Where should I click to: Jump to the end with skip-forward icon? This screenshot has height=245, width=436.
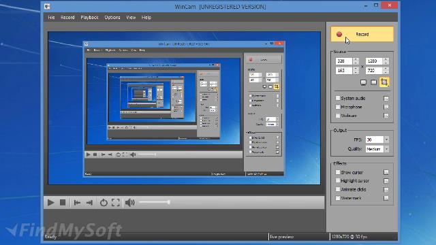[89, 203]
